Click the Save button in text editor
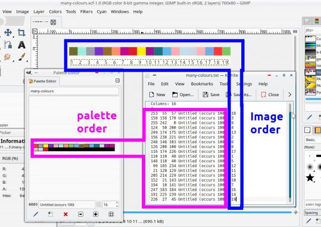Screen dimensions: 321x227 [x=211, y=95]
